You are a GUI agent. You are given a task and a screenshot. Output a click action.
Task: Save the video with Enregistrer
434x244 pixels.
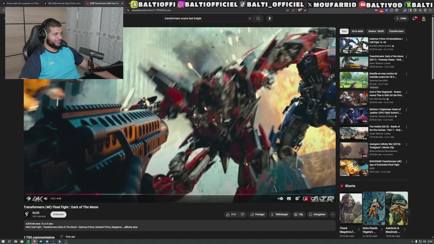coord(317,215)
